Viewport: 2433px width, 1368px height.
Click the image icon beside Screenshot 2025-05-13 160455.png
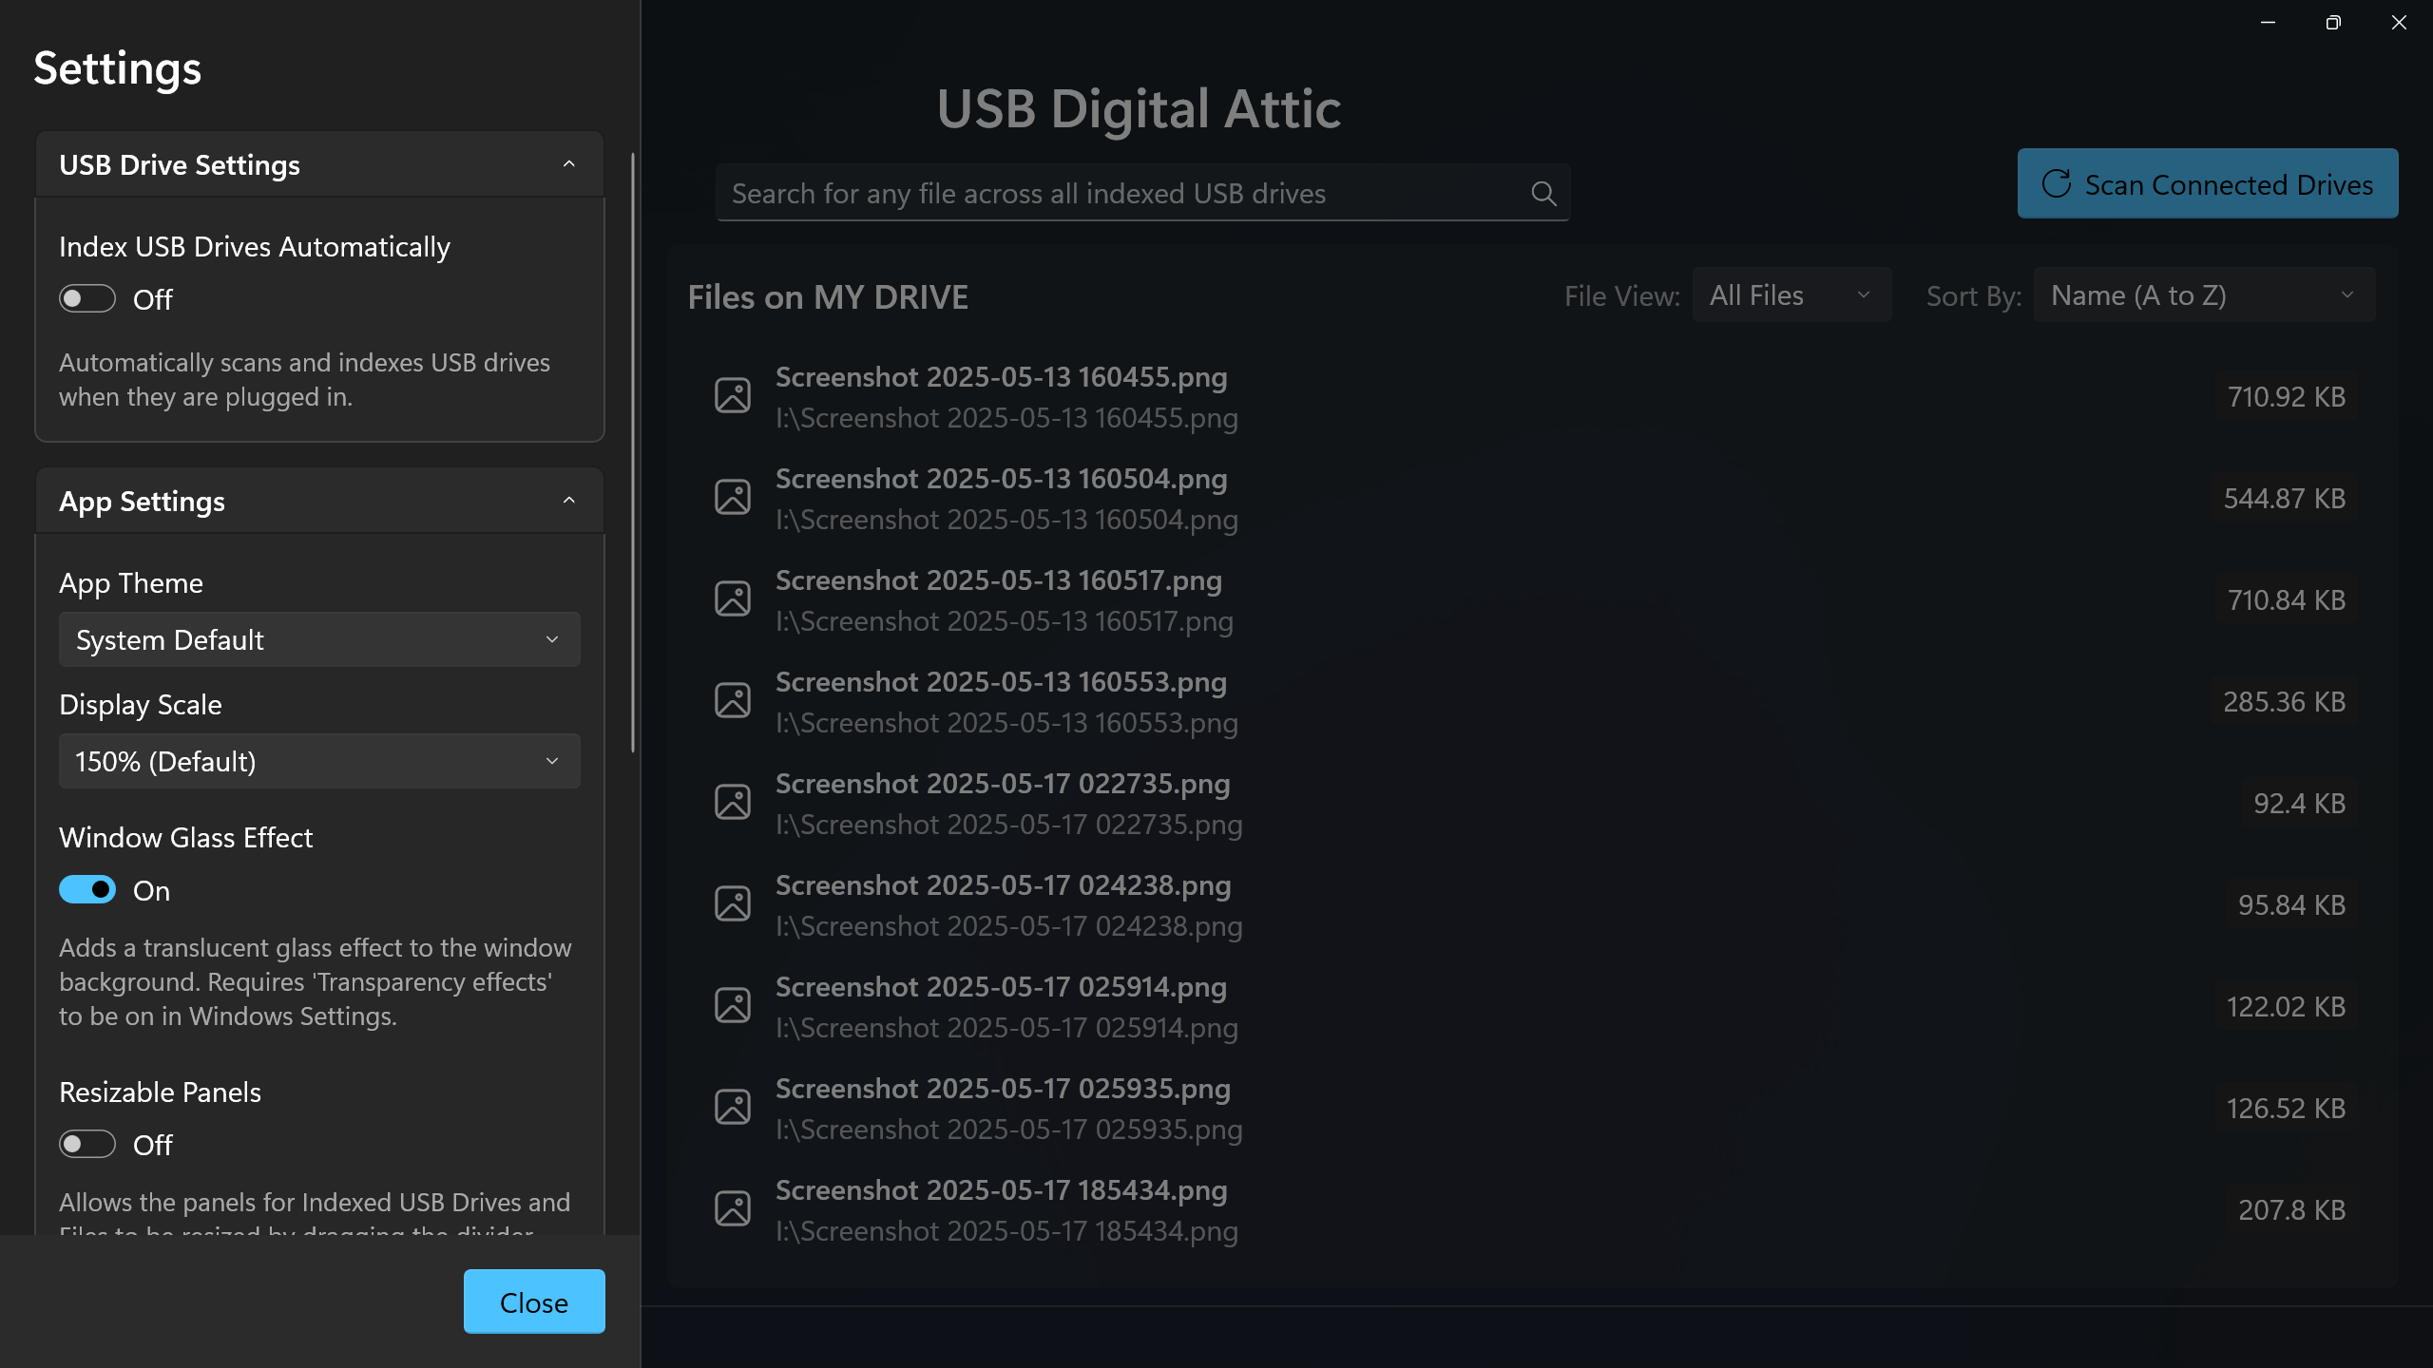tap(733, 394)
